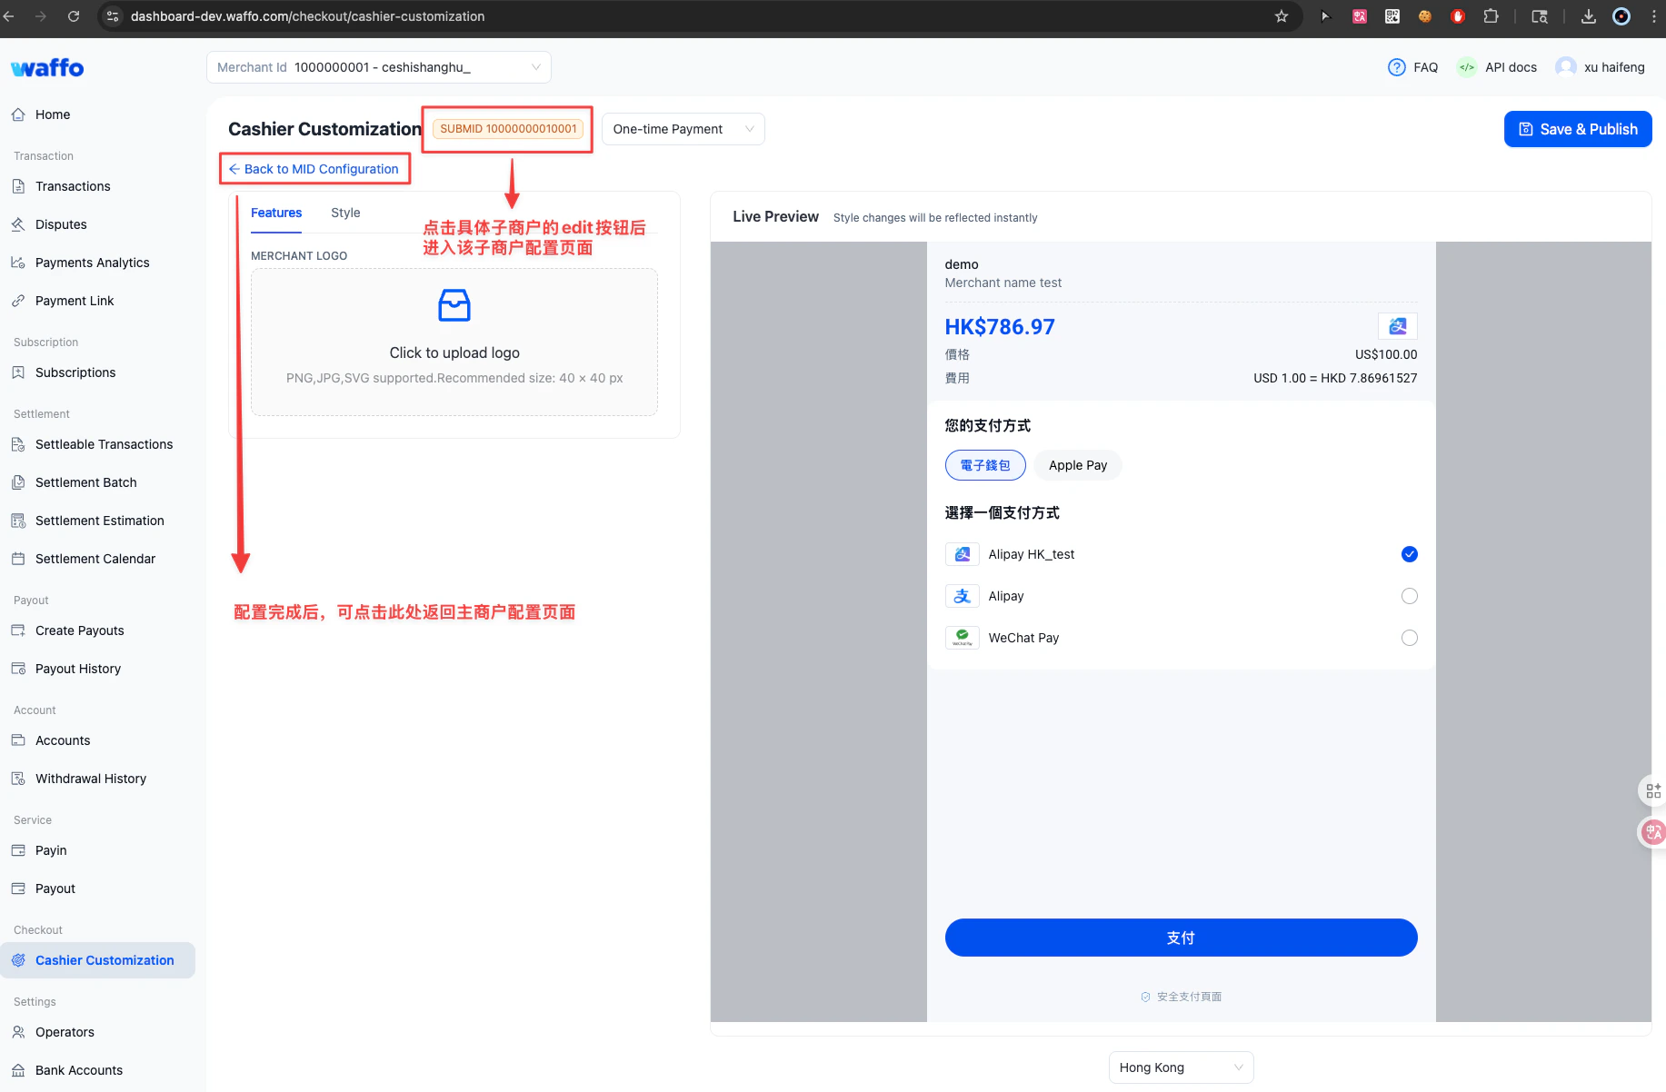Click the Payin card icon
The height and width of the screenshot is (1092, 1666).
(x=18, y=850)
